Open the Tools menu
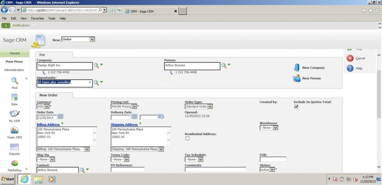The image size is (382, 185). click(51, 19)
